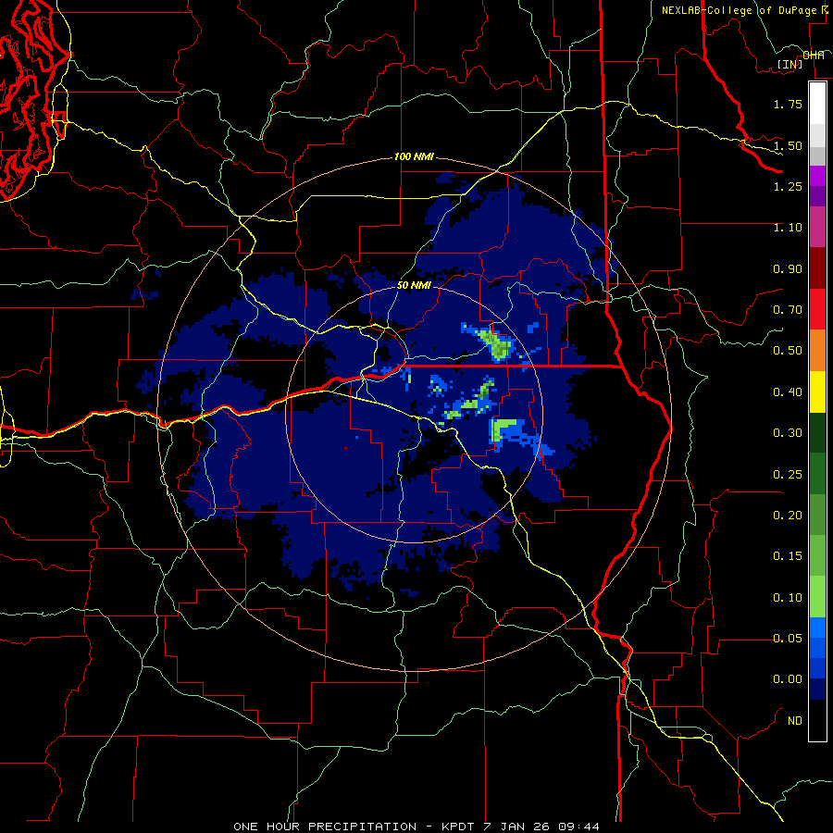The image size is (833, 833).
Task: Click the 0.70 legend value
Action: tap(788, 310)
